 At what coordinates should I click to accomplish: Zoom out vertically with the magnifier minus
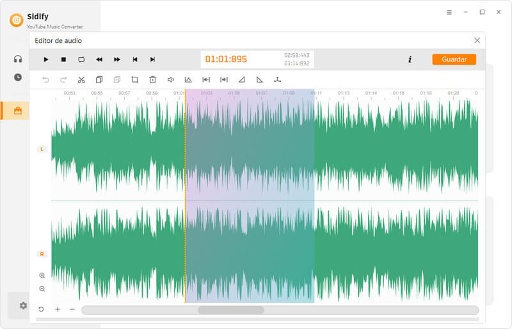42,289
